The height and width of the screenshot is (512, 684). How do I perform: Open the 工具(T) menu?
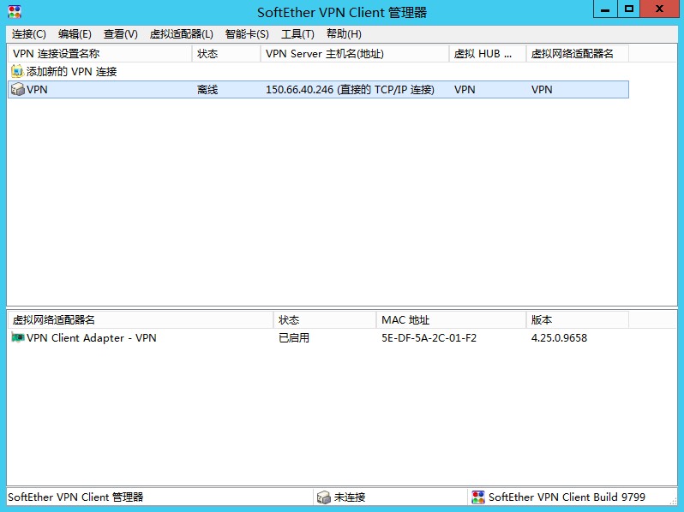pyautogui.click(x=297, y=34)
